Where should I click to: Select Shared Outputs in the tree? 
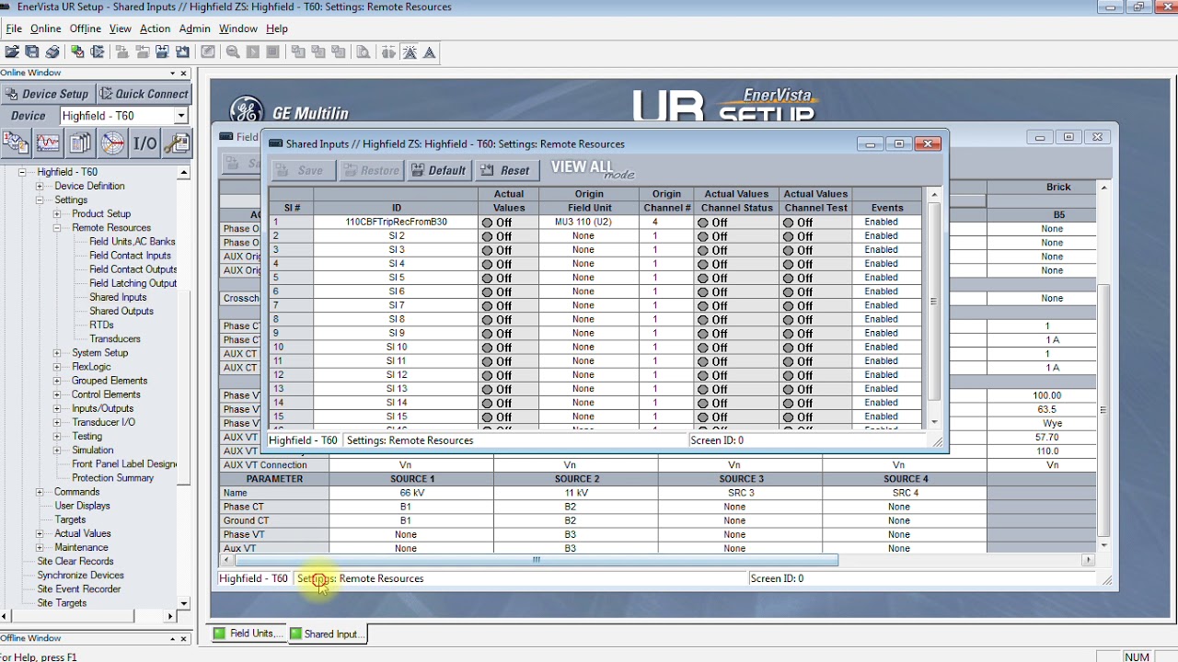(121, 311)
